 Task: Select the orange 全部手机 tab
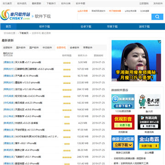click(61, 48)
